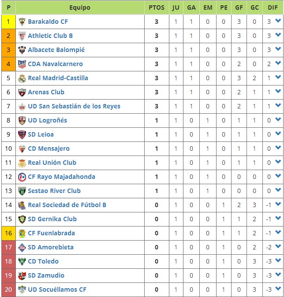The width and height of the screenshot is (284, 297).
Task: Expand the CF Fuenlabrada row chevron
Action: [278, 232]
